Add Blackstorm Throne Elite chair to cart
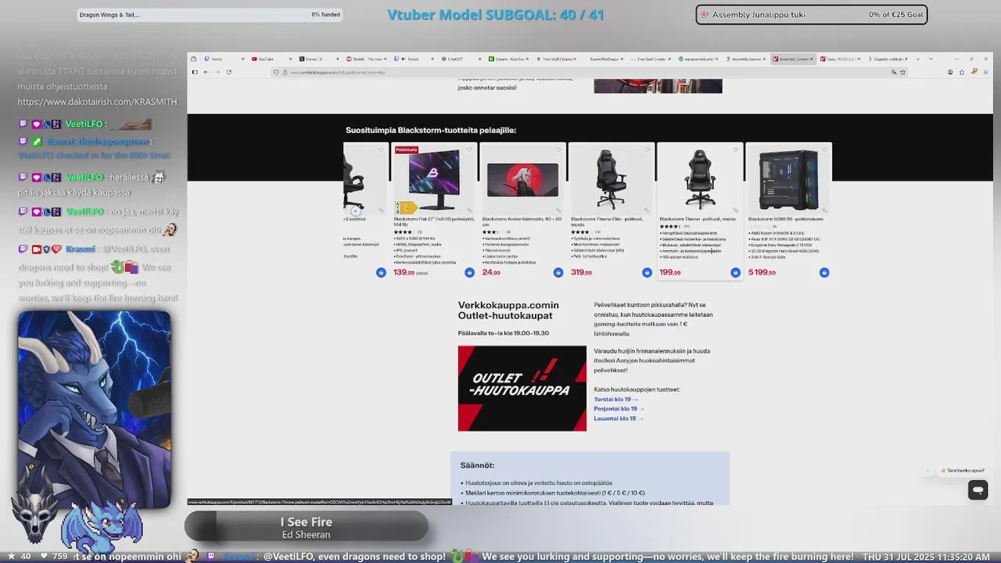The image size is (1001, 563). (647, 272)
